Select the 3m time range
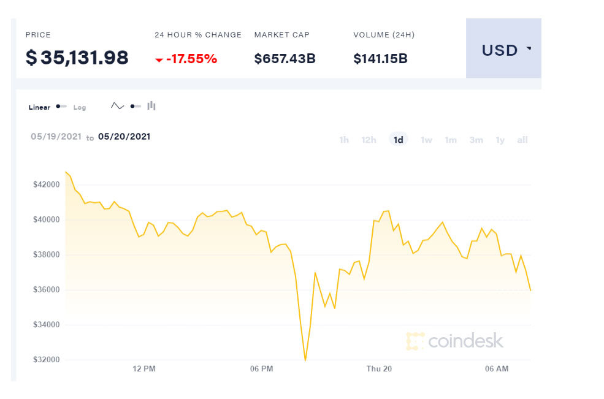Viewport: 604px width, 399px height. 476,140
